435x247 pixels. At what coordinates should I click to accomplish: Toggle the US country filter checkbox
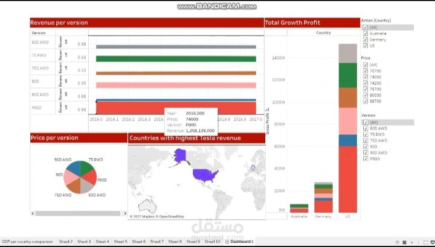[x=366, y=46]
